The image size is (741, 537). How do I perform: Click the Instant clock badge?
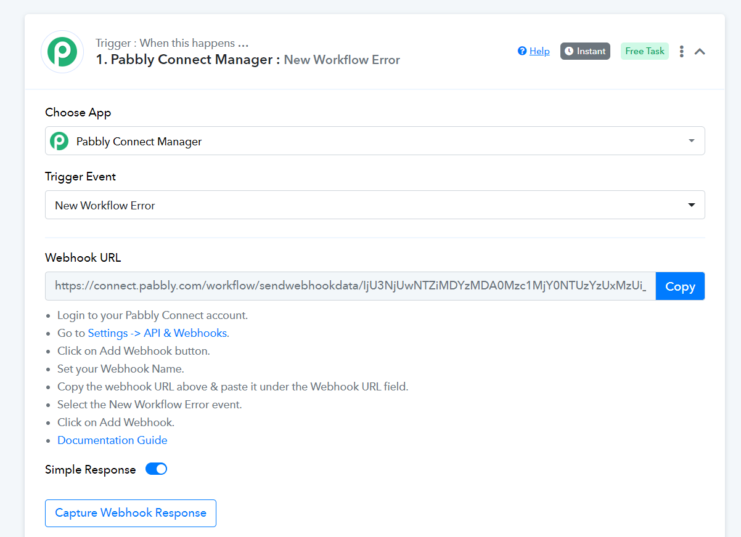click(x=585, y=51)
